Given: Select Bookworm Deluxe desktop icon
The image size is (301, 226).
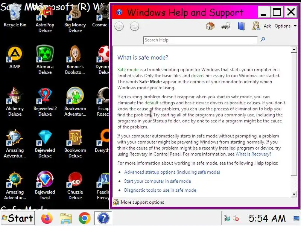Looking at the screenshot, I should [75, 144].
